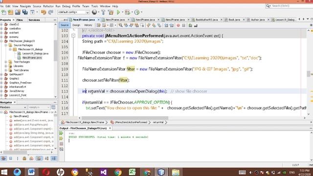Image resolution: width=313 pixels, height=176 pixels.
Task: Expand the Test Libraries node
Action: (6, 70)
